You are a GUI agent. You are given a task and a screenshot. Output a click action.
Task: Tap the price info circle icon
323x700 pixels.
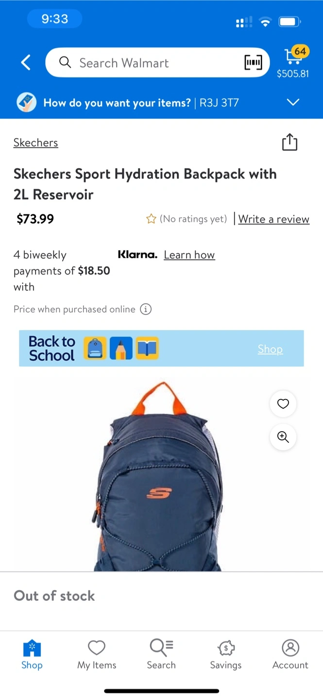tap(146, 309)
